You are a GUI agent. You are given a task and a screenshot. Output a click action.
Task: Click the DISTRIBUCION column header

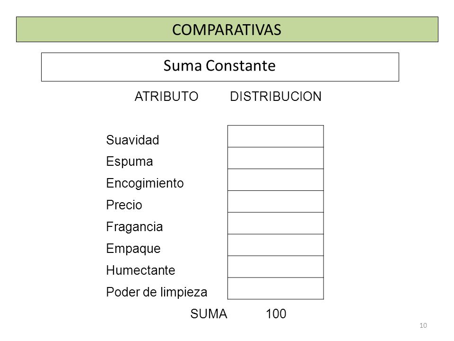click(x=276, y=96)
